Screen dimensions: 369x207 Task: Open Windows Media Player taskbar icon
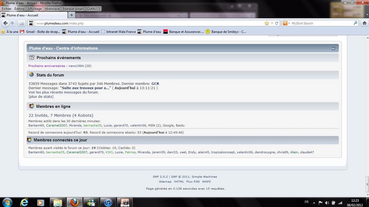click(41, 202)
